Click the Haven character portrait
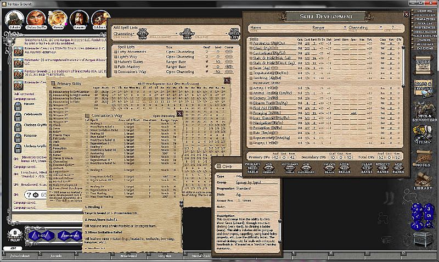This screenshot has height=262, width=439. pos(57,19)
